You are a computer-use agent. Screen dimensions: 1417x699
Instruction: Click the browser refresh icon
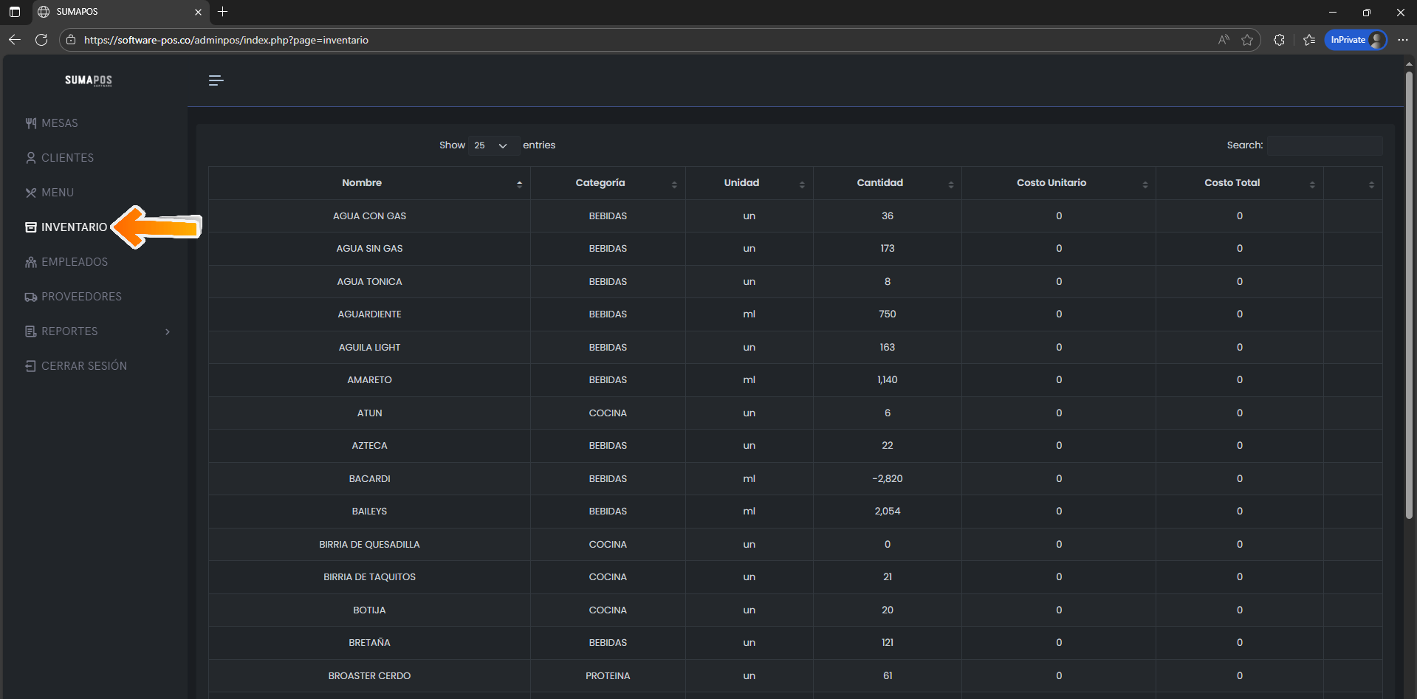click(x=41, y=40)
